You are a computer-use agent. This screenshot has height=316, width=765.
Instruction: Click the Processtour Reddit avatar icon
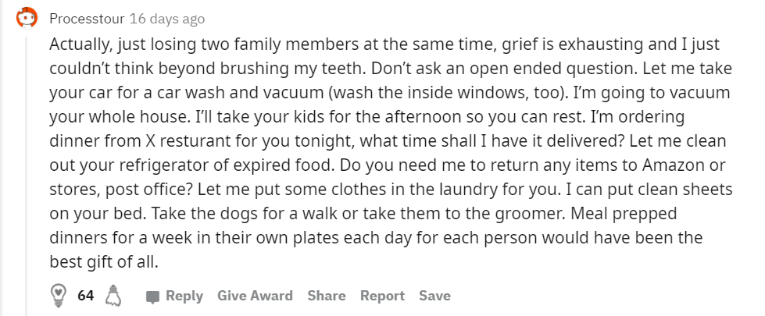point(27,19)
